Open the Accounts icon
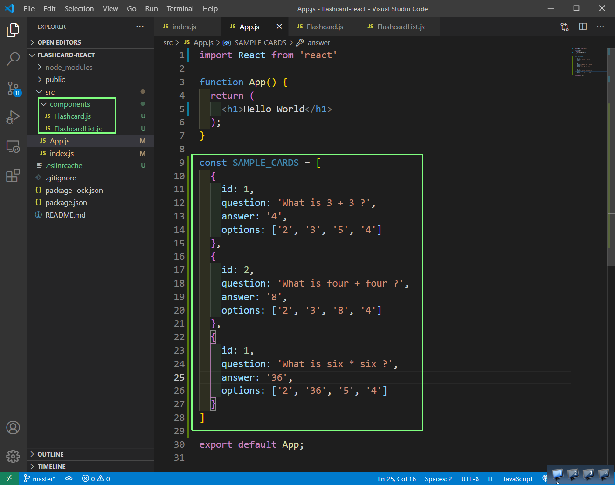The image size is (615, 485). coord(13,427)
